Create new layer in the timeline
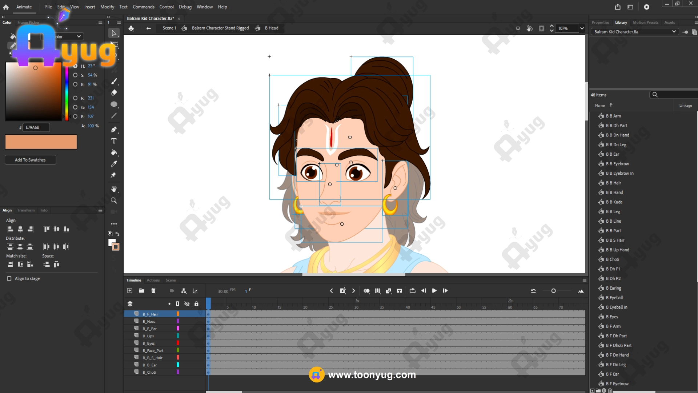The height and width of the screenshot is (393, 698). tap(130, 290)
